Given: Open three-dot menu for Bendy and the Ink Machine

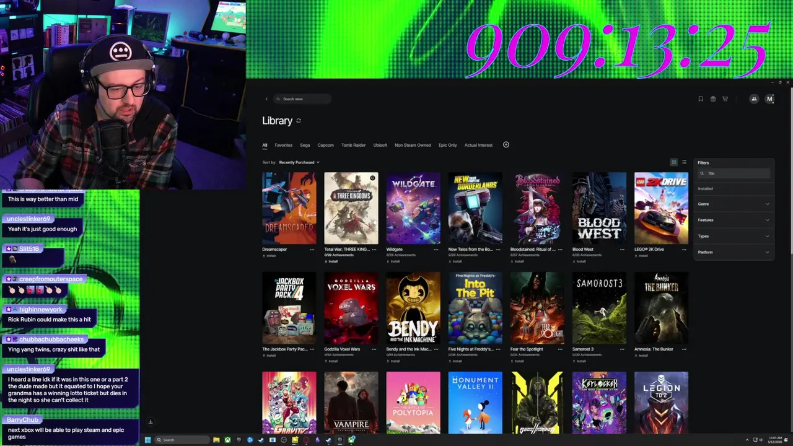Looking at the screenshot, I should coord(436,349).
